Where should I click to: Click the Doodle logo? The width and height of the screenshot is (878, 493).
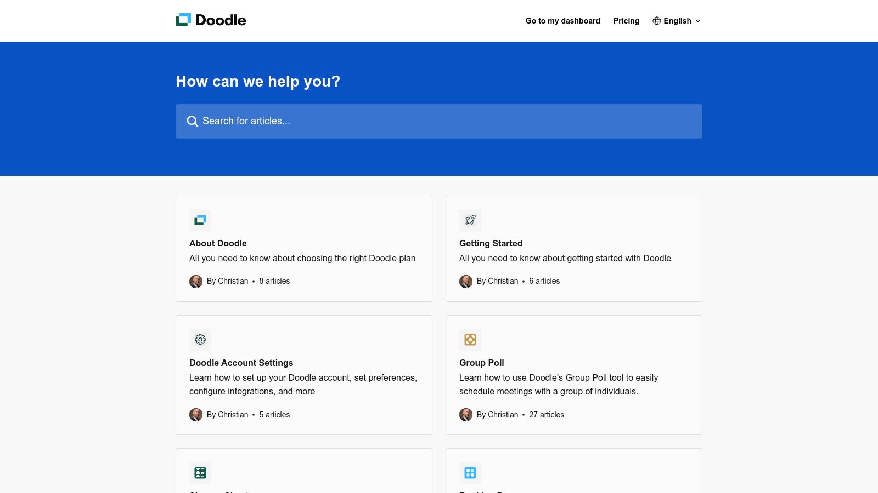(211, 20)
